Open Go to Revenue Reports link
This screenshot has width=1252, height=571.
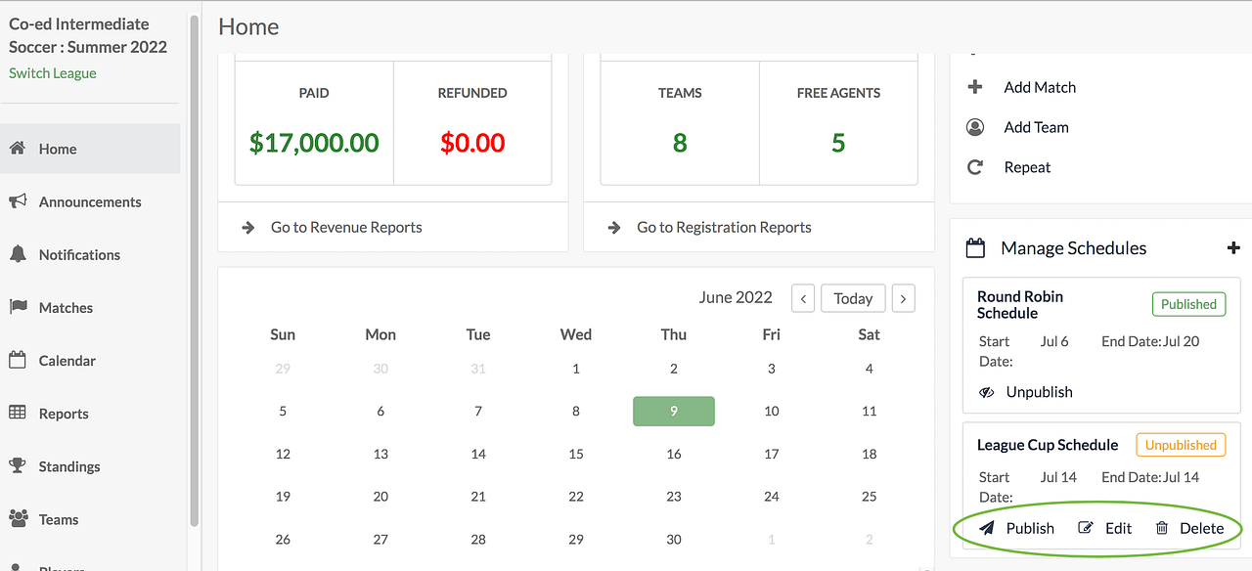(346, 227)
